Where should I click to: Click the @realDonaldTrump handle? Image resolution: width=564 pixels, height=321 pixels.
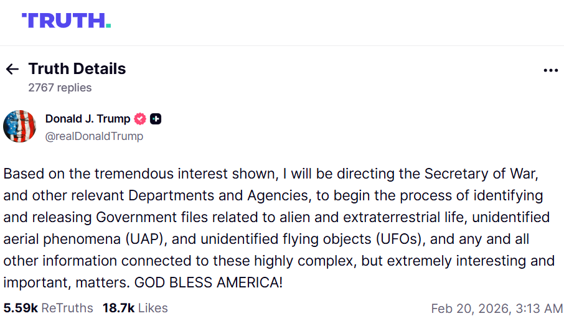(94, 136)
